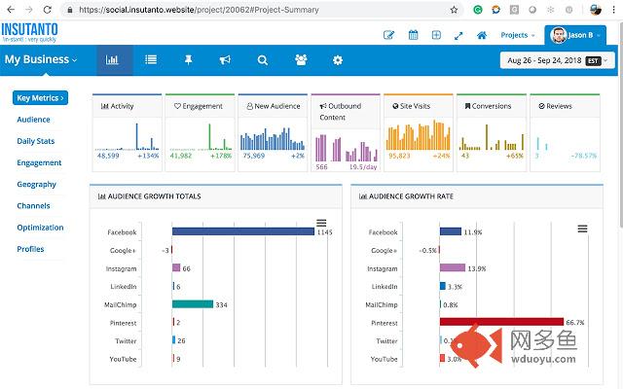The height and width of the screenshot is (389, 623).
Task: Click the 1145 Facebook total value
Action: pos(324,232)
